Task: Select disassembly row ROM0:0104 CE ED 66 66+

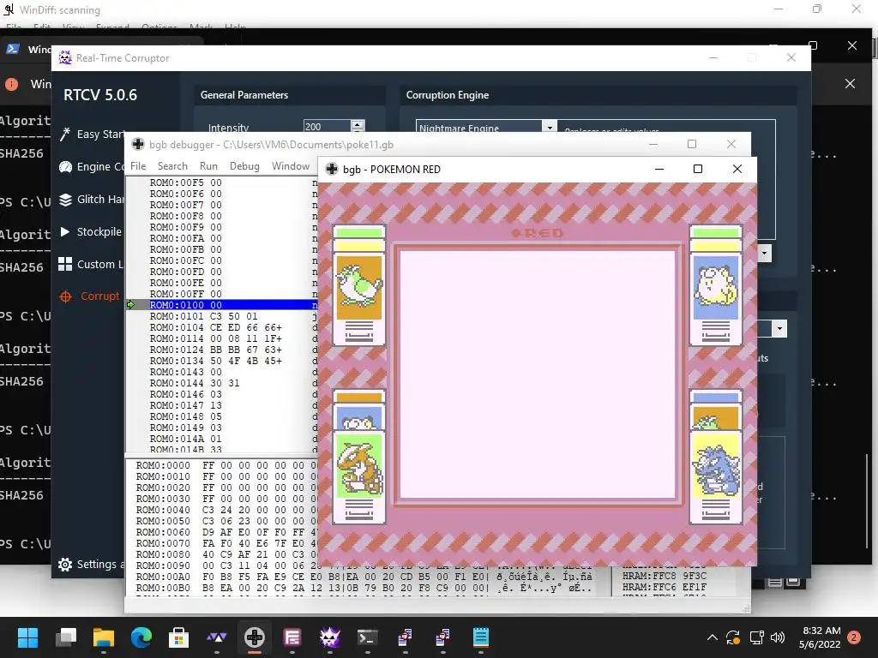Action: [222, 327]
